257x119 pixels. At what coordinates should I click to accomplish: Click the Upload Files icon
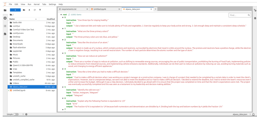coord(29,10)
